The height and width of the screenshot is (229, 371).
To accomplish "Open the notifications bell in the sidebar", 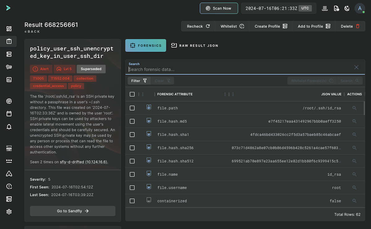I will (9, 126).
